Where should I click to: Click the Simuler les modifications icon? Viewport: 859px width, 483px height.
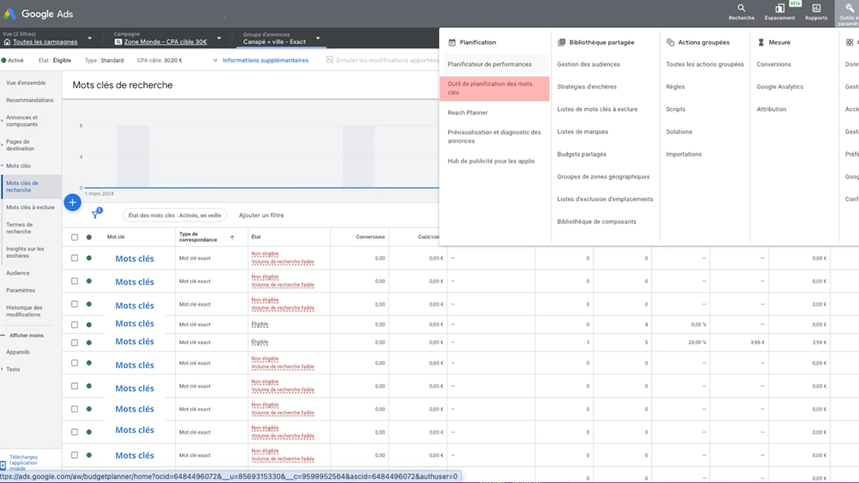pos(329,60)
